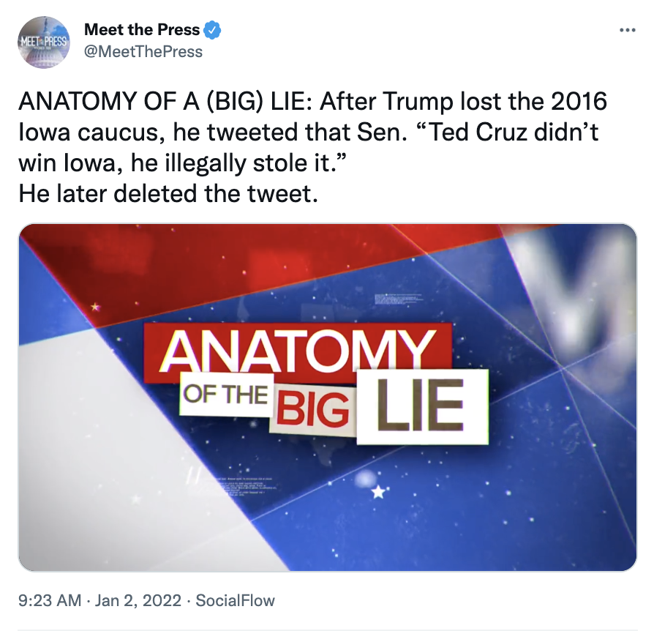Click the white star in video thumbnail
654x631 pixels.
377,493
